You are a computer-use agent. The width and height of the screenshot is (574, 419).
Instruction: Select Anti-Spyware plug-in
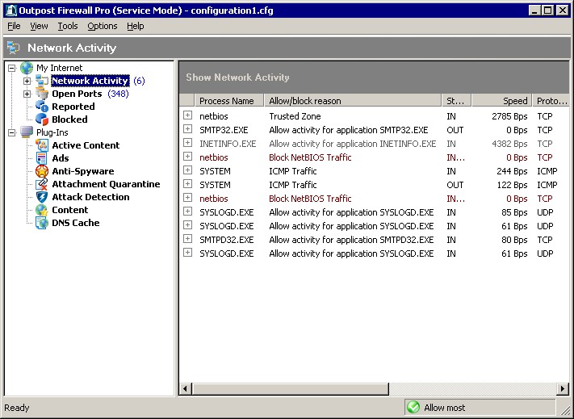coord(82,171)
